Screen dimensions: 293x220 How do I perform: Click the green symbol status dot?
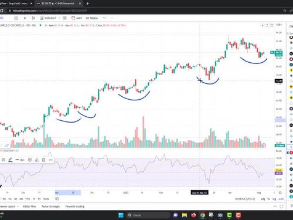click(x=40, y=25)
